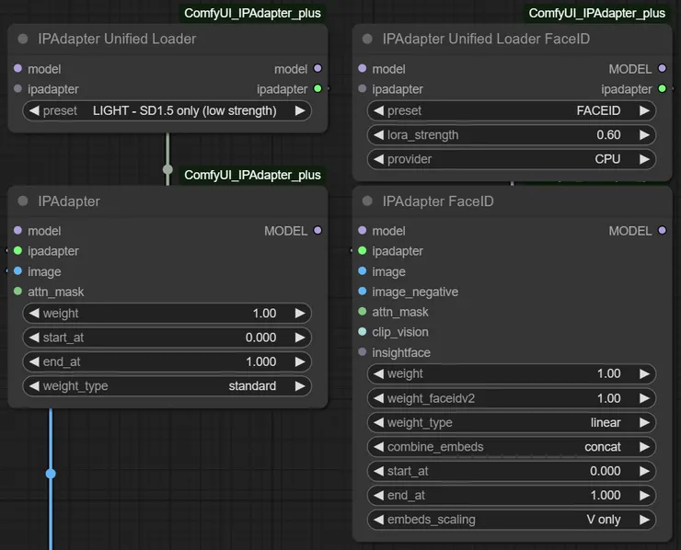The height and width of the screenshot is (550, 681).
Task: Click green ipadapter output socket on IPAdapter Unified Loader
Action: click(317, 88)
